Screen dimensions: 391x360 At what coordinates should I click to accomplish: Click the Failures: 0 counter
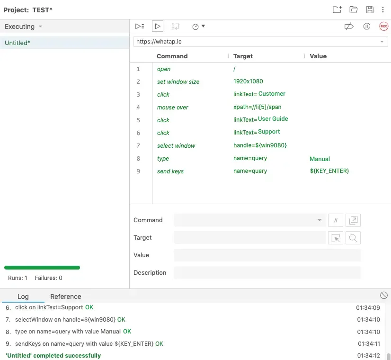48,278
